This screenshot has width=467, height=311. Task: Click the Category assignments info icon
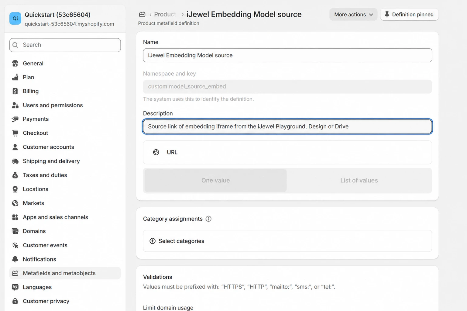(x=208, y=219)
